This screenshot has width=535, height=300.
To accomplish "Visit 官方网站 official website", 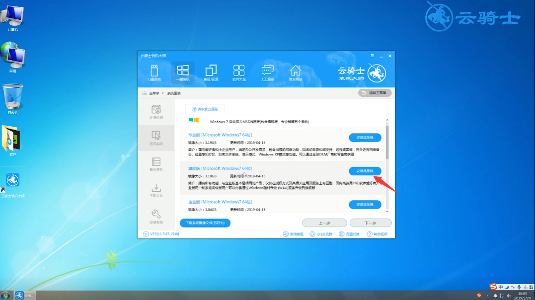I will (296, 73).
